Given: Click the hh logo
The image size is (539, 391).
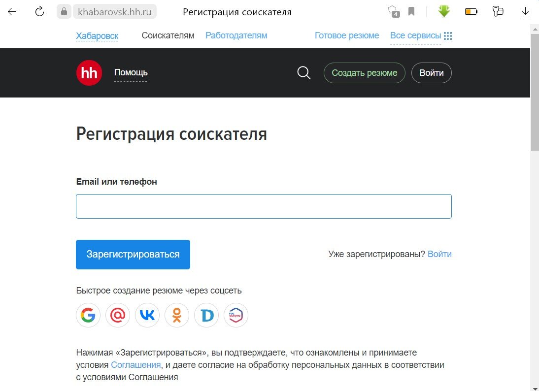Looking at the screenshot, I should click(89, 72).
